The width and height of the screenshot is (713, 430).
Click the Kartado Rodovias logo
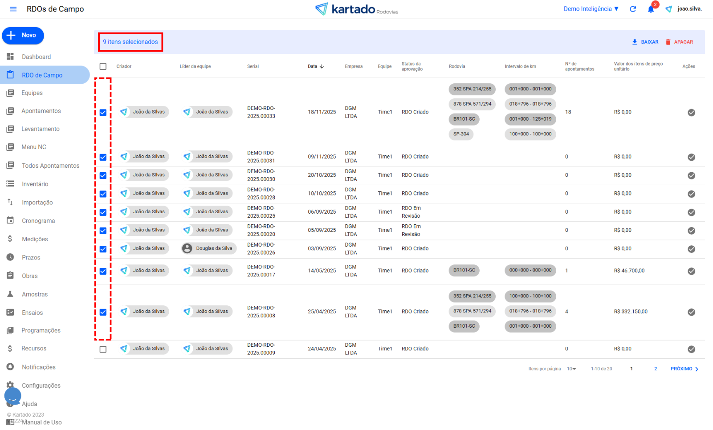[x=356, y=9]
